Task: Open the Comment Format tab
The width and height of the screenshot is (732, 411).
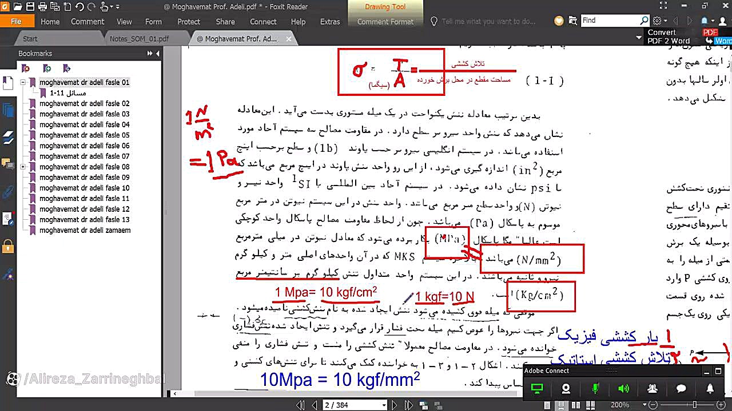Action: coord(385,22)
